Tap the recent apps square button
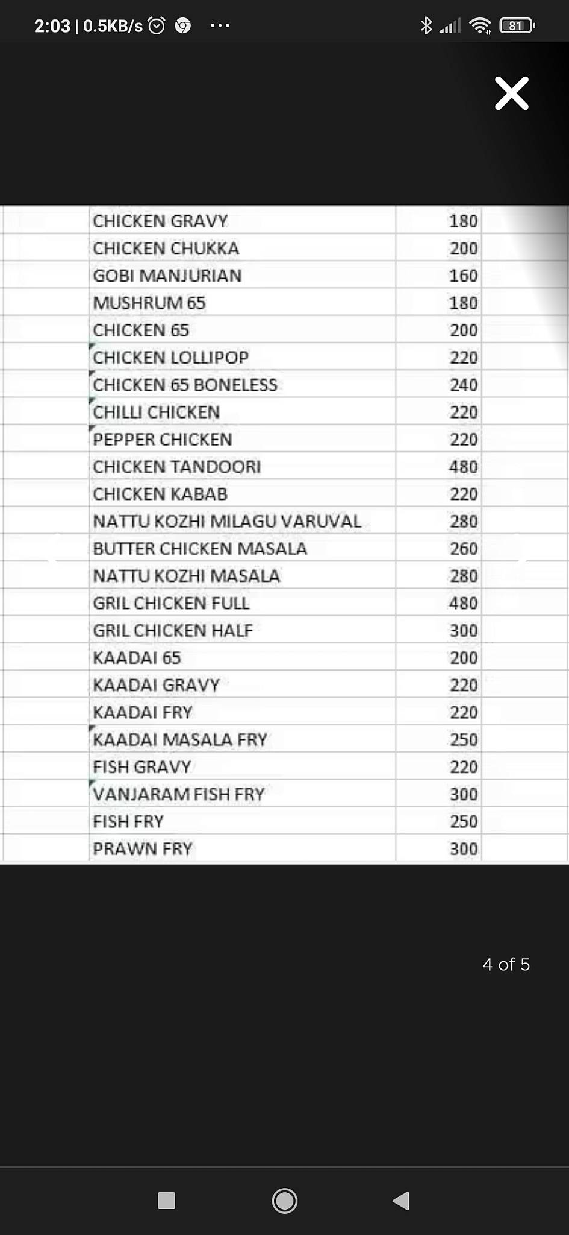 166,1201
